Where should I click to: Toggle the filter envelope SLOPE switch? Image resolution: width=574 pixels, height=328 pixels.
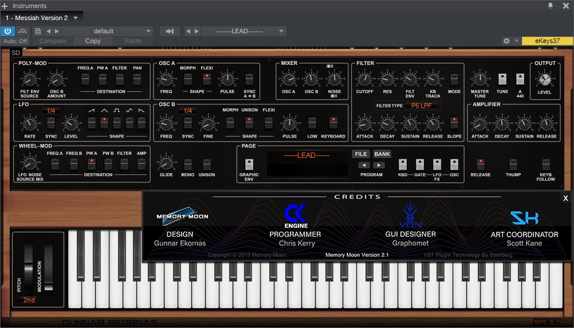tap(454, 122)
